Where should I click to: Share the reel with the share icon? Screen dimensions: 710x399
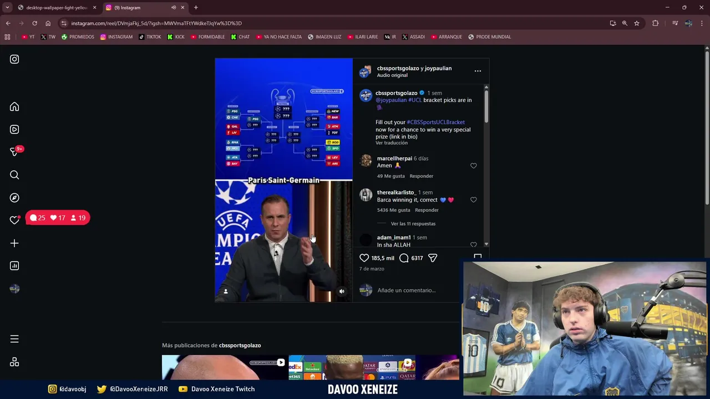pos(433,258)
